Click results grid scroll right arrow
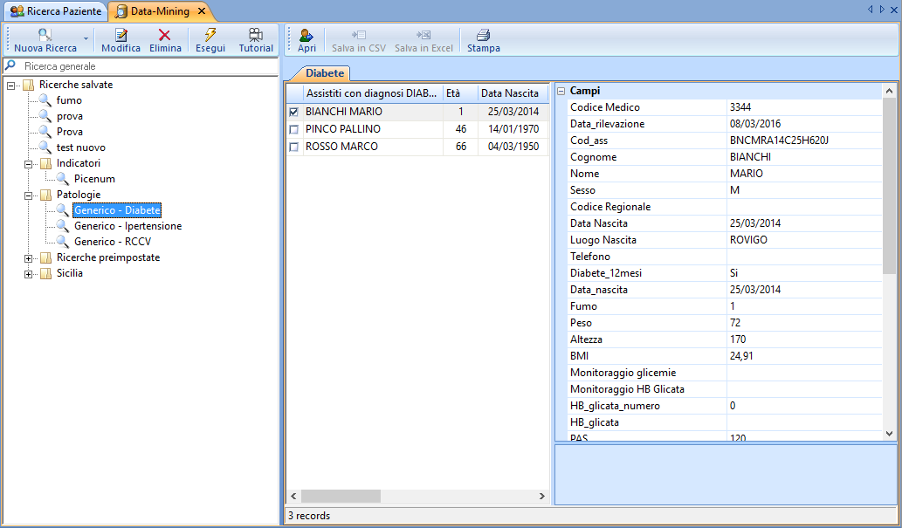902x528 pixels. (x=542, y=496)
